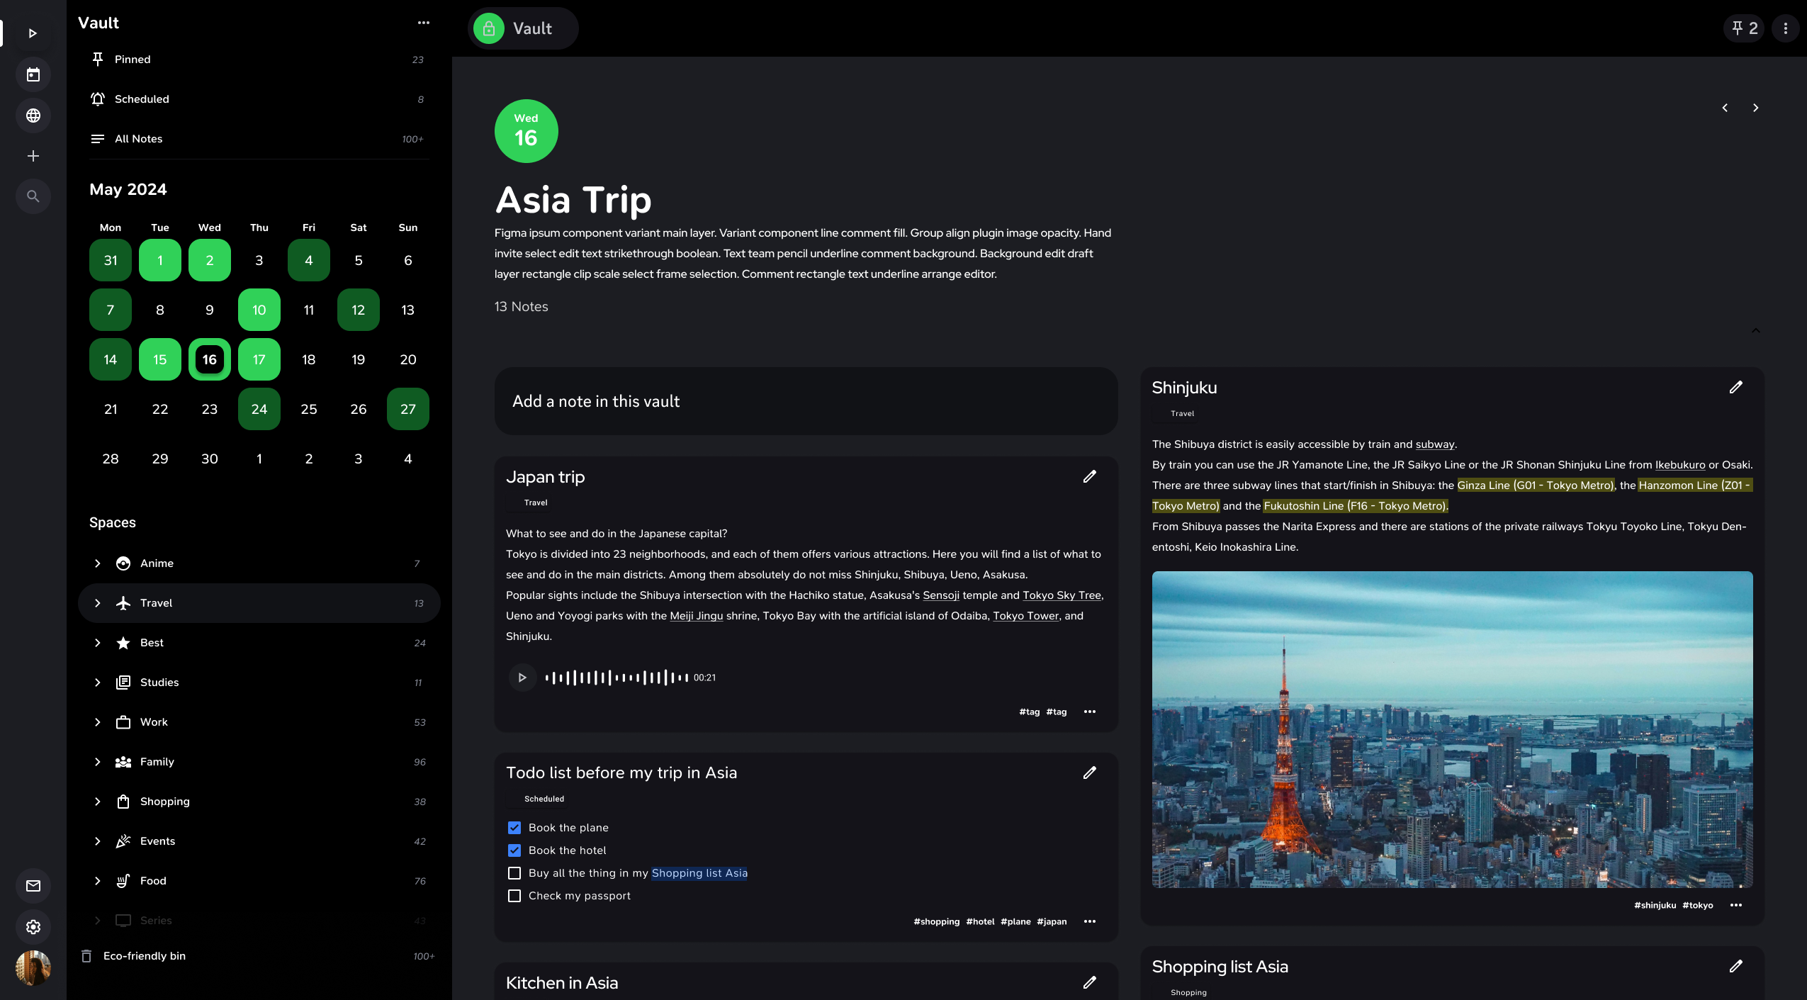The height and width of the screenshot is (1000, 1807).
Task: Click the Eco-friendly bin trash icon
Action: click(86, 956)
